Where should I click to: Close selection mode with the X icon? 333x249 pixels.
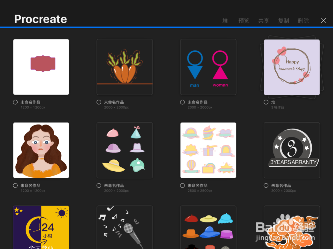pos(323,21)
